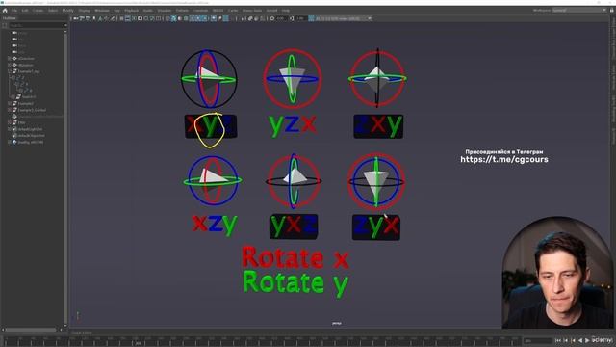Expand the Example2 node in Outliner
This screenshot has height=347, width=616.
pos(10,103)
